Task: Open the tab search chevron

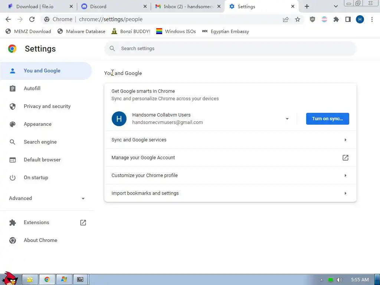Action: tap(335, 7)
